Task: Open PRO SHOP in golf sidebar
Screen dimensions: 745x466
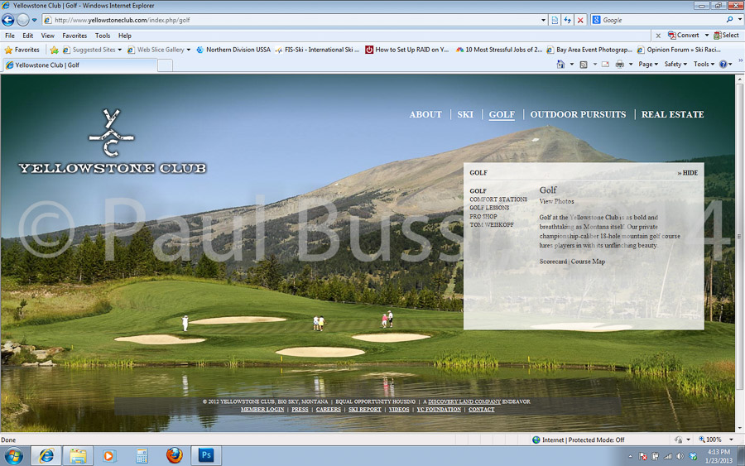Action: 483,217
